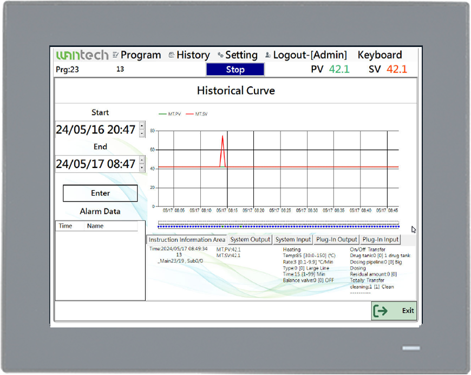Click the Start date field 24/05/16 20:47

(x=97, y=130)
